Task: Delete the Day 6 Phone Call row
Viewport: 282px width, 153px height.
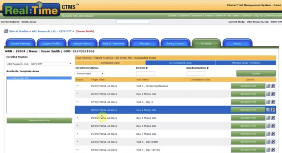Action: 273,126
